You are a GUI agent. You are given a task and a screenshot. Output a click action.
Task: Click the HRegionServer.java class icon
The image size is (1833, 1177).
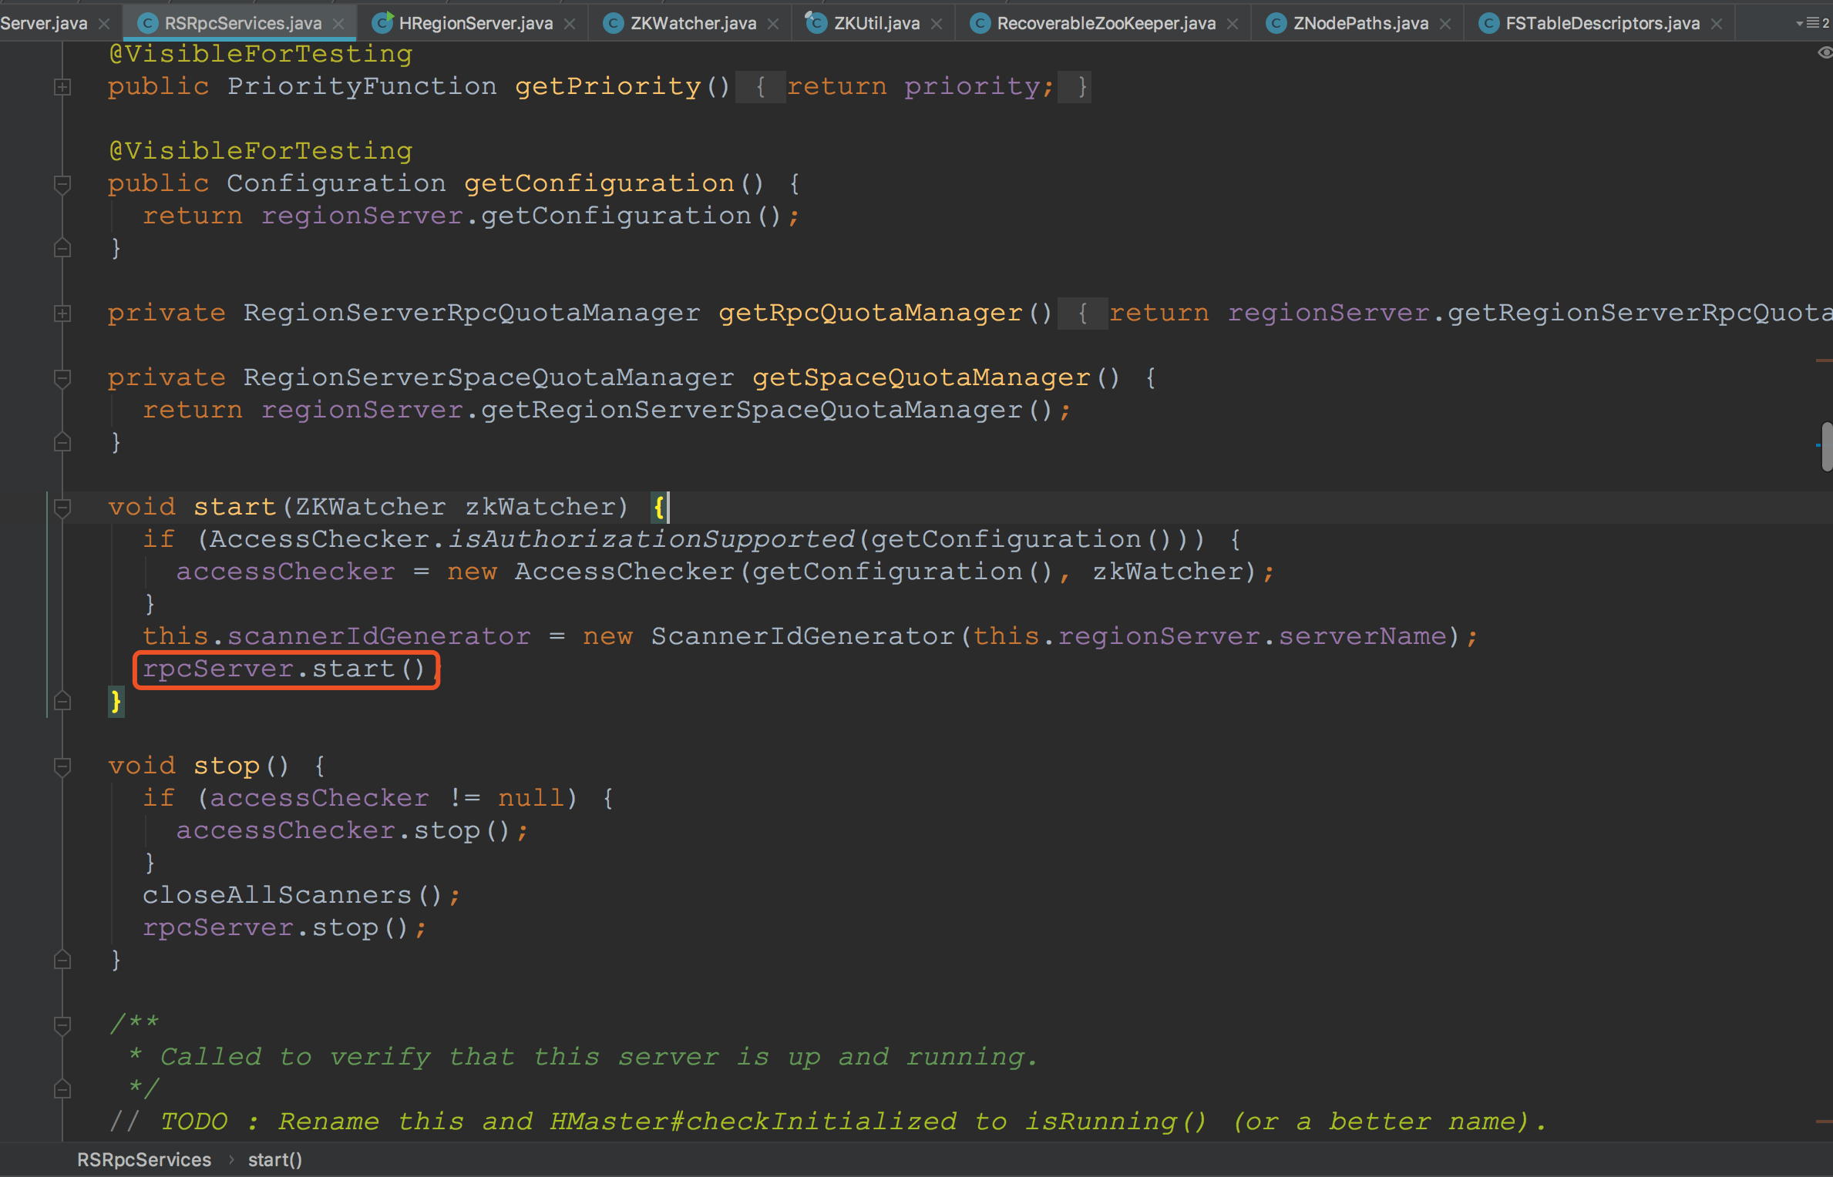[x=382, y=23]
